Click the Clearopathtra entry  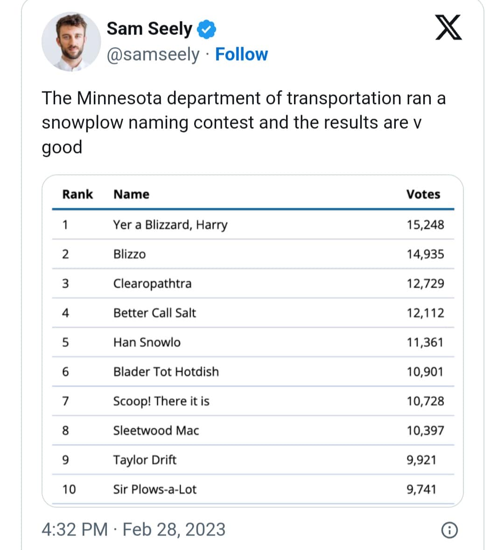pyautogui.click(x=152, y=284)
